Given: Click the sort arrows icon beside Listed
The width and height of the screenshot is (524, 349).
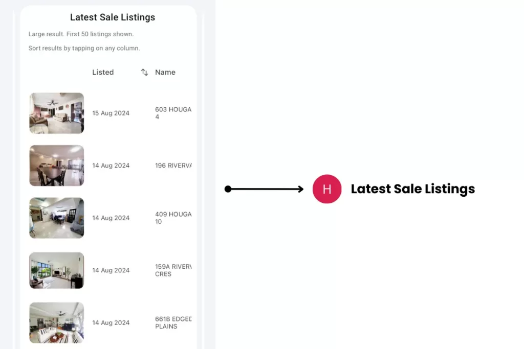Looking at the screenshot, I should click(x=144, y=73).
